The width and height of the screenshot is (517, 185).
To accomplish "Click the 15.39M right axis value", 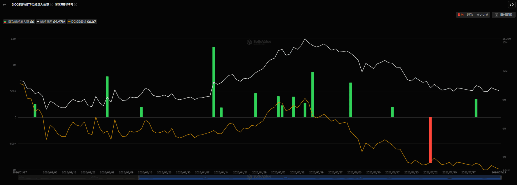I will pyautogui.click(x=507, y=39).
